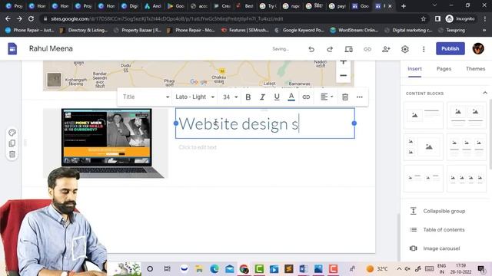Publish the site
Screen dimensions: 492x276
pyautogui.click(x=450, y=48)
